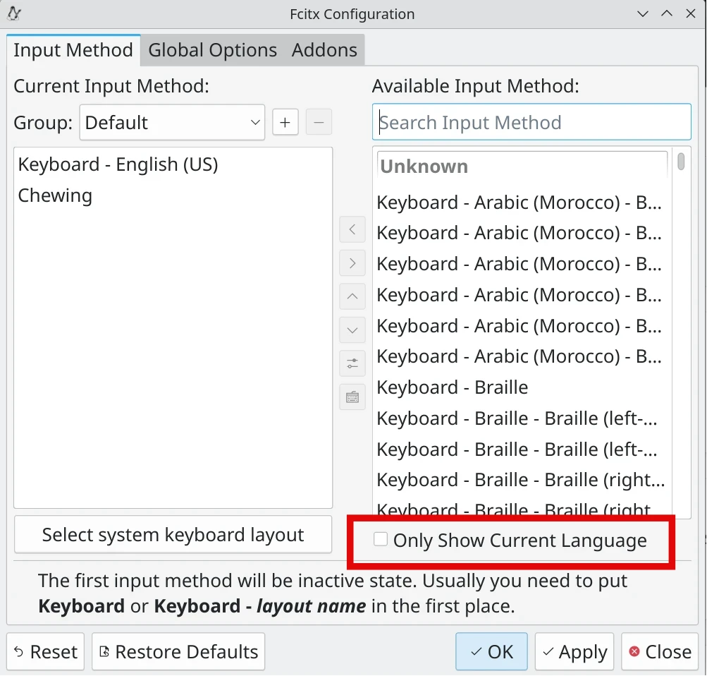Click the right-arrow button to remove an input method
The image size is (707, 676).
pyautogui.click(x=352, y=263)
